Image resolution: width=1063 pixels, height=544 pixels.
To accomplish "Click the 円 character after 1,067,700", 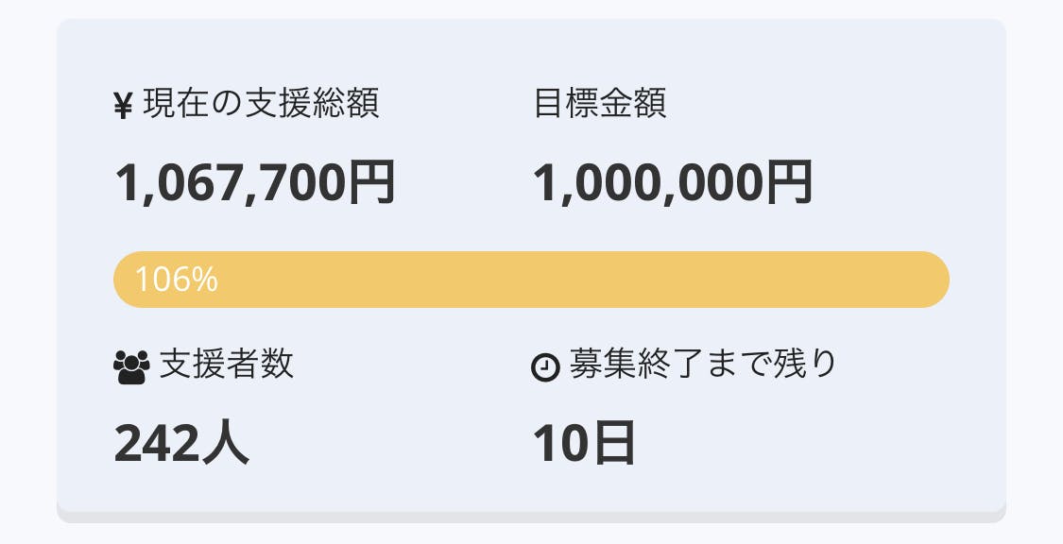I will pyautogui.click(x=371, y=182).
